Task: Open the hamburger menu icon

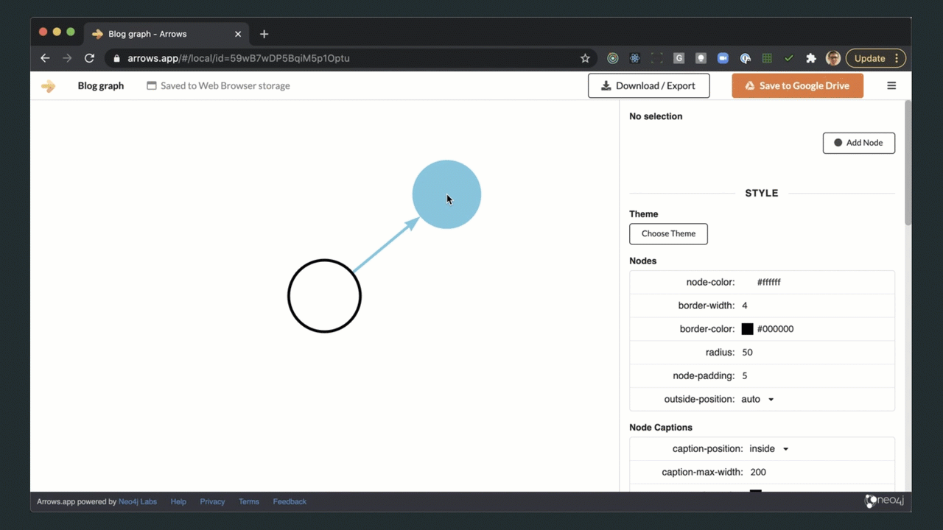Action: [x=891, y=85]
